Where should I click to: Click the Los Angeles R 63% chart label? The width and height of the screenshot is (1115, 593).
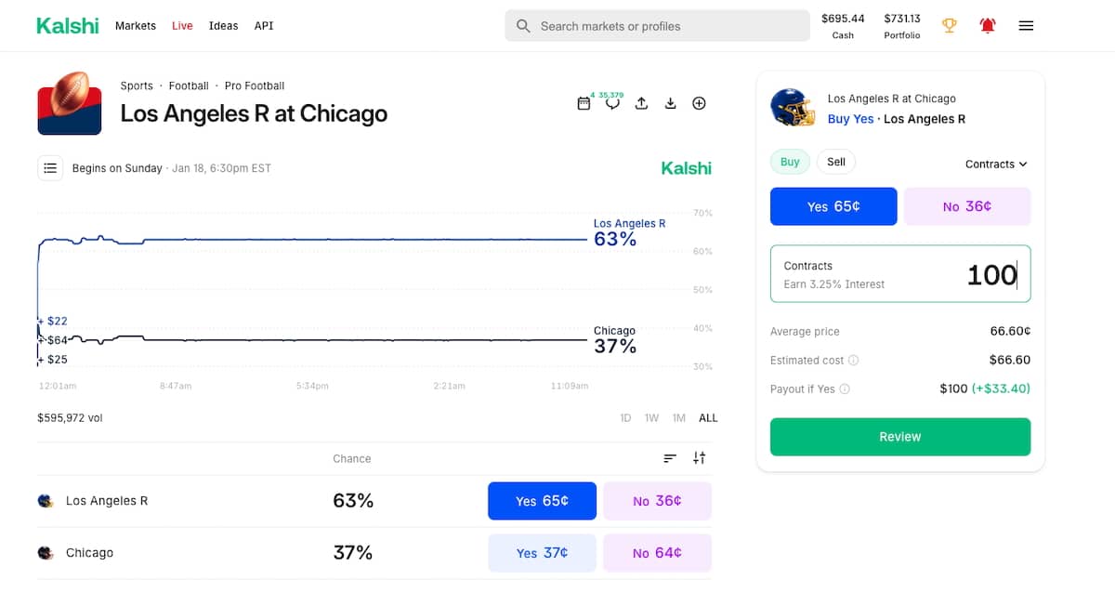[629, 232]
